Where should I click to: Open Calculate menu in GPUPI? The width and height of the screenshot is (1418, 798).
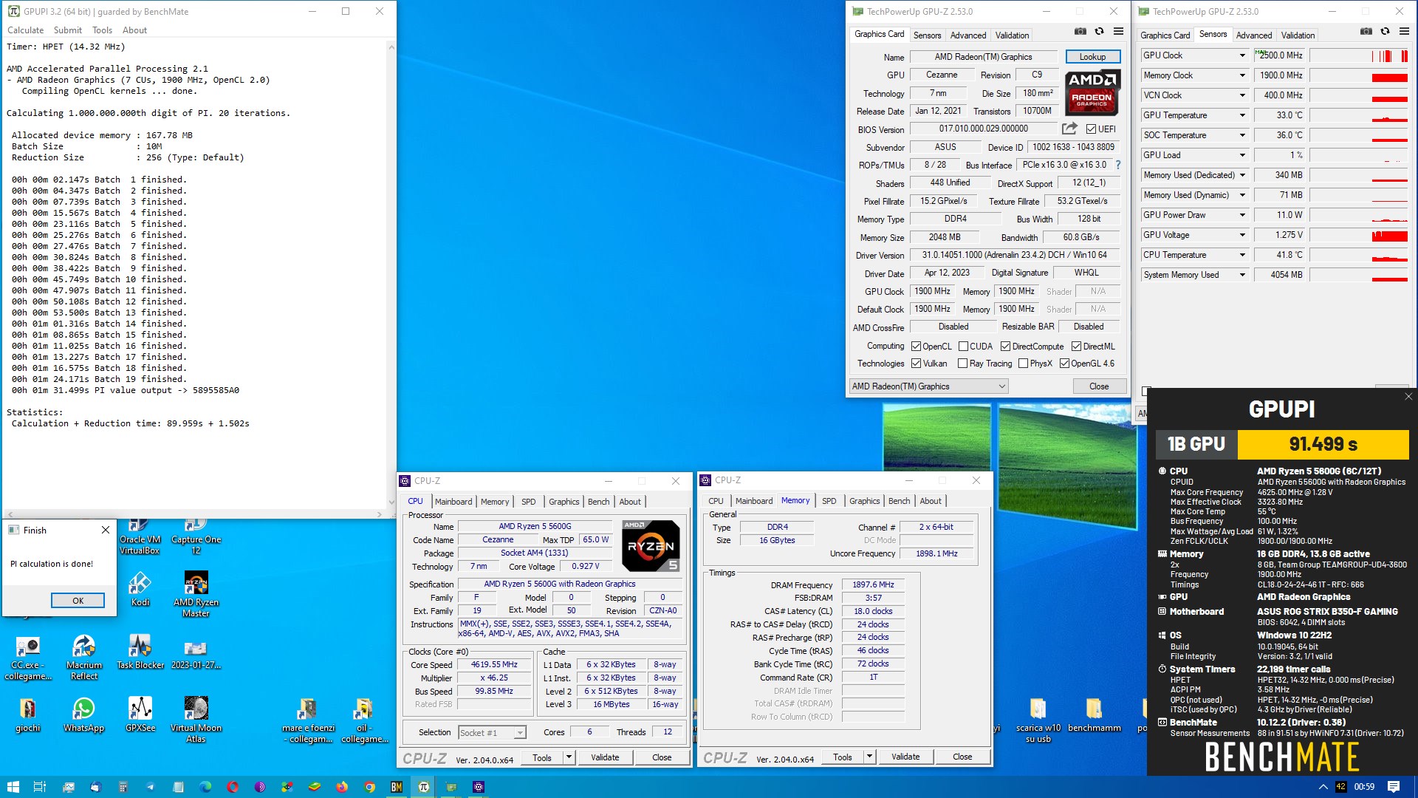[x=26, y=30]
